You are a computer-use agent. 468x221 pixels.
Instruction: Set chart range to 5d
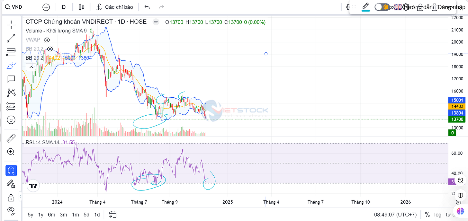[86, 215]
